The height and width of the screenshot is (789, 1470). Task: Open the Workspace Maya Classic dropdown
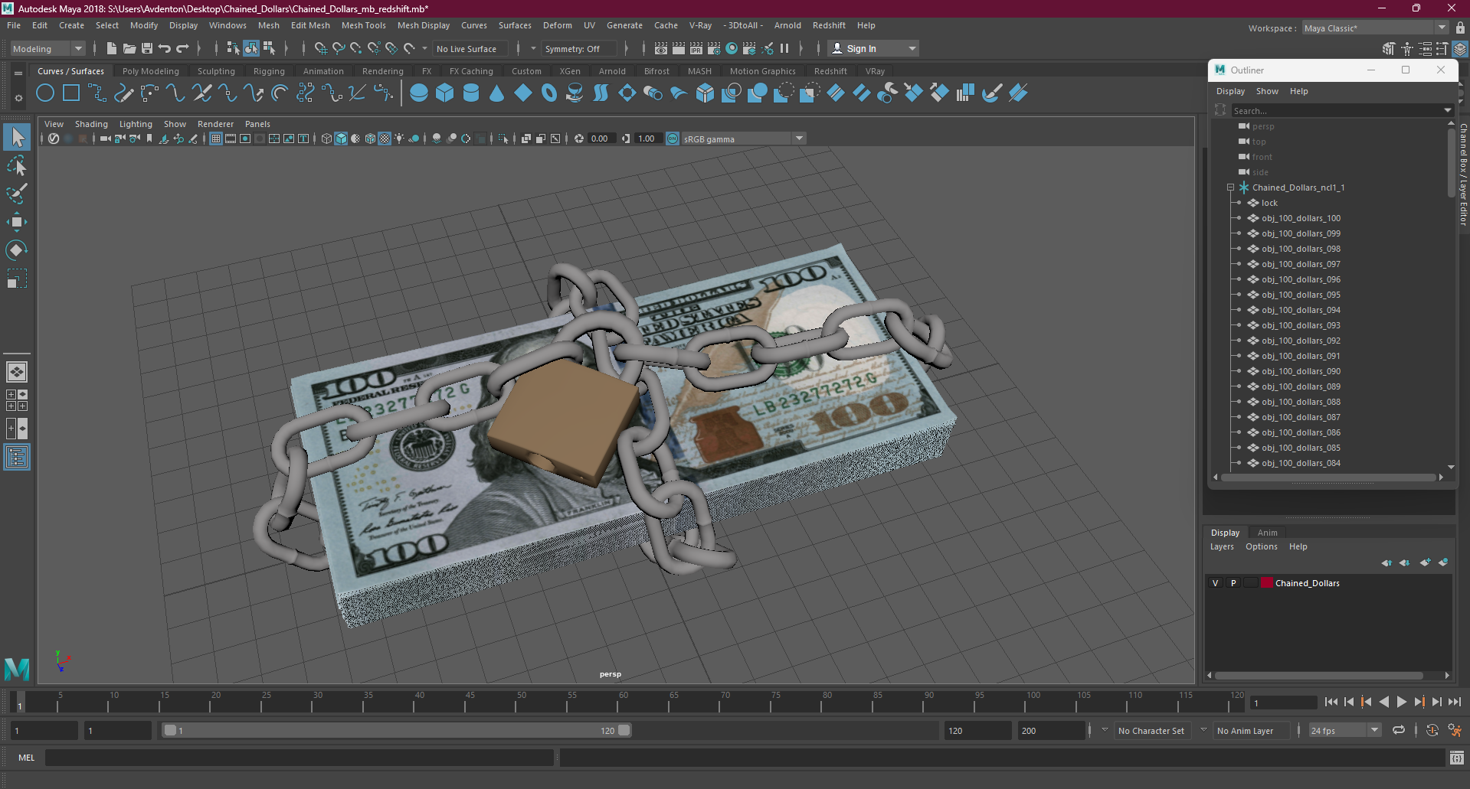pos(1375,28)
